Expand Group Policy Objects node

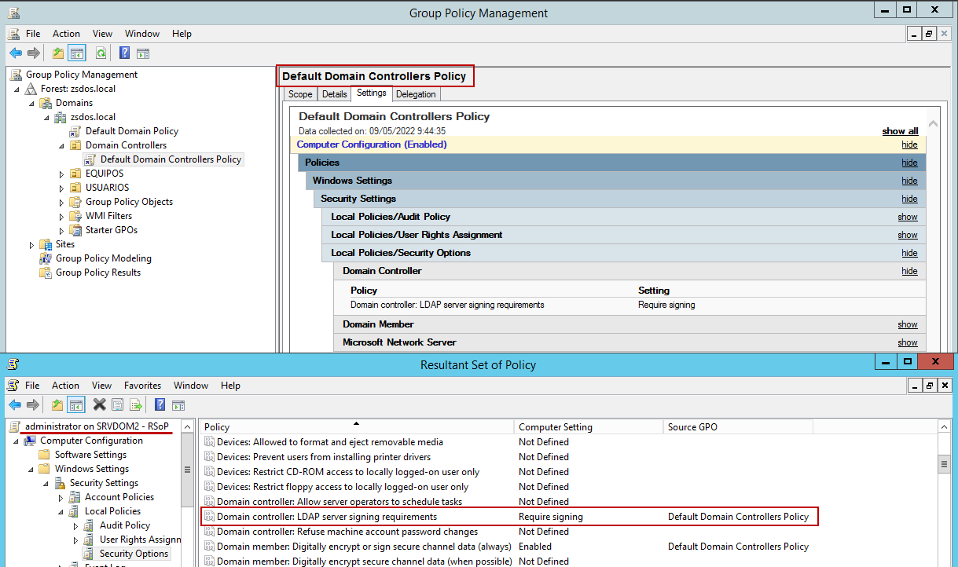click(62, 202)
